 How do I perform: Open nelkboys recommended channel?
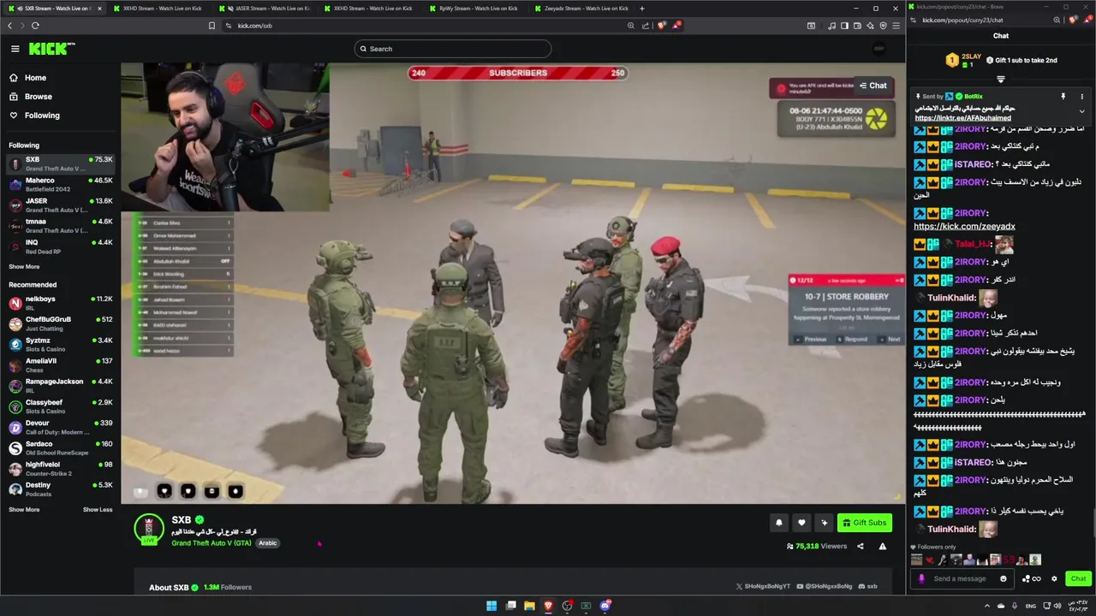(60, 303)
